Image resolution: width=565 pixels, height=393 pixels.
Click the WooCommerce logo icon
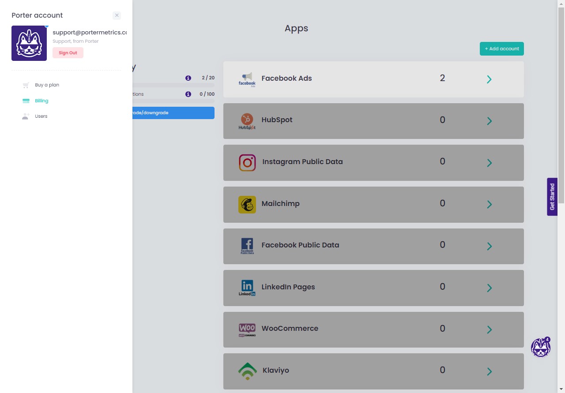pyautogui.click(x=247, y=330)
